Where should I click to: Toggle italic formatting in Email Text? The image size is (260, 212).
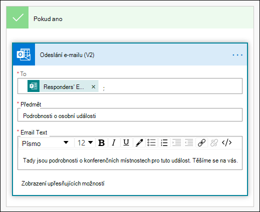click(114, 142)
